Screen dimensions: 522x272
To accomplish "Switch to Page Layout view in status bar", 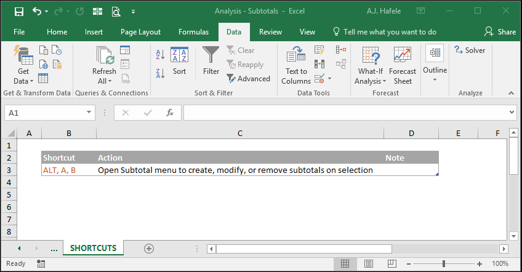I will pos(369,264).
